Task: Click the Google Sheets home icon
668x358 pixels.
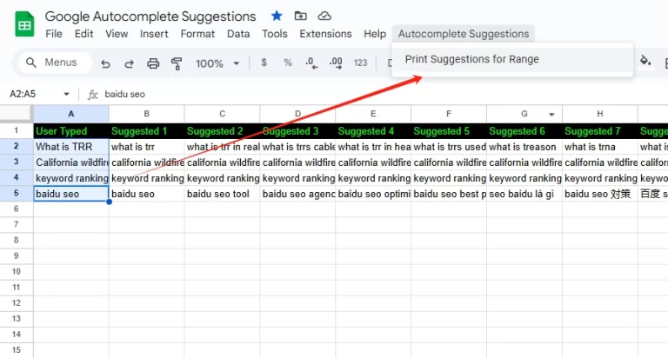Action: click(24, 24)
